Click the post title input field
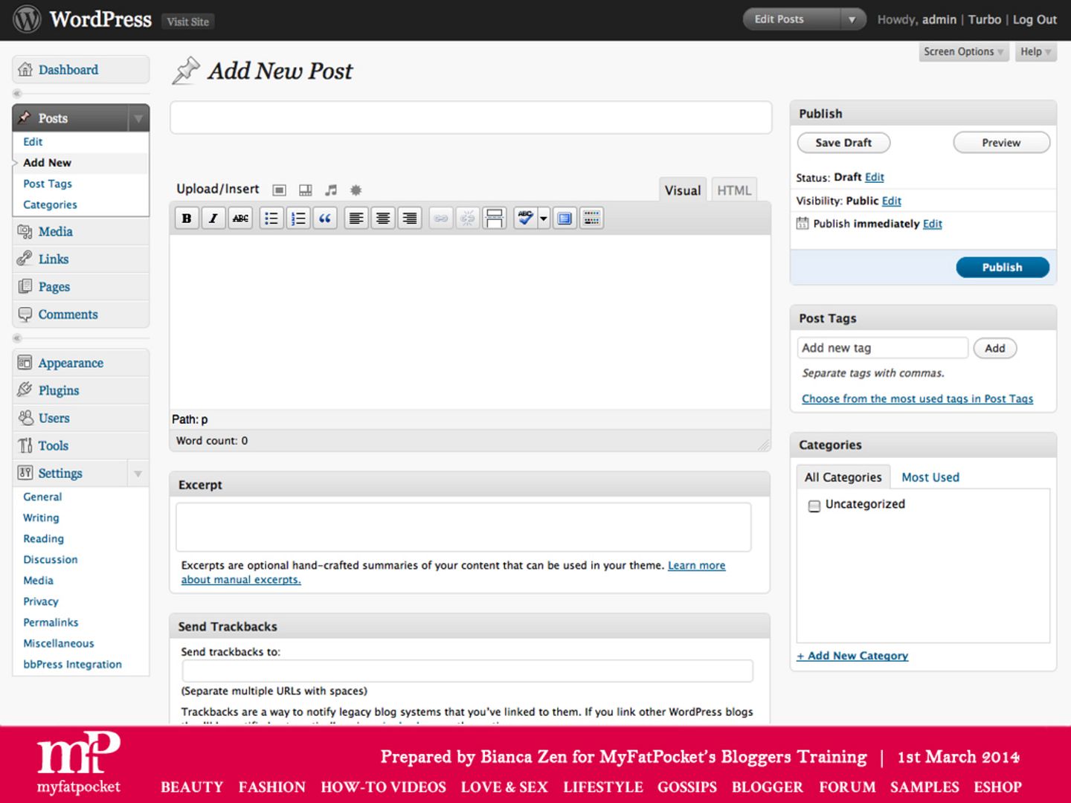 tap(471, 117)
